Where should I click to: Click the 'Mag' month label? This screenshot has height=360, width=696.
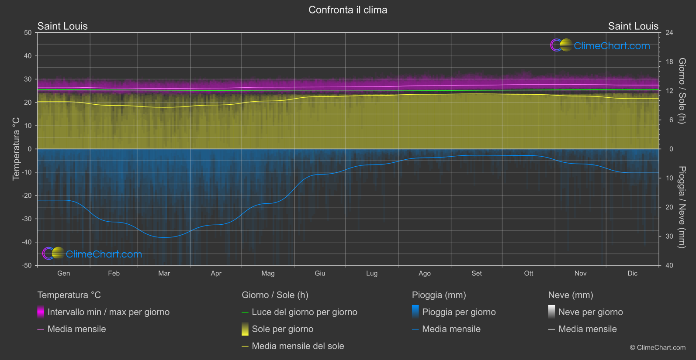pos(268,273)
